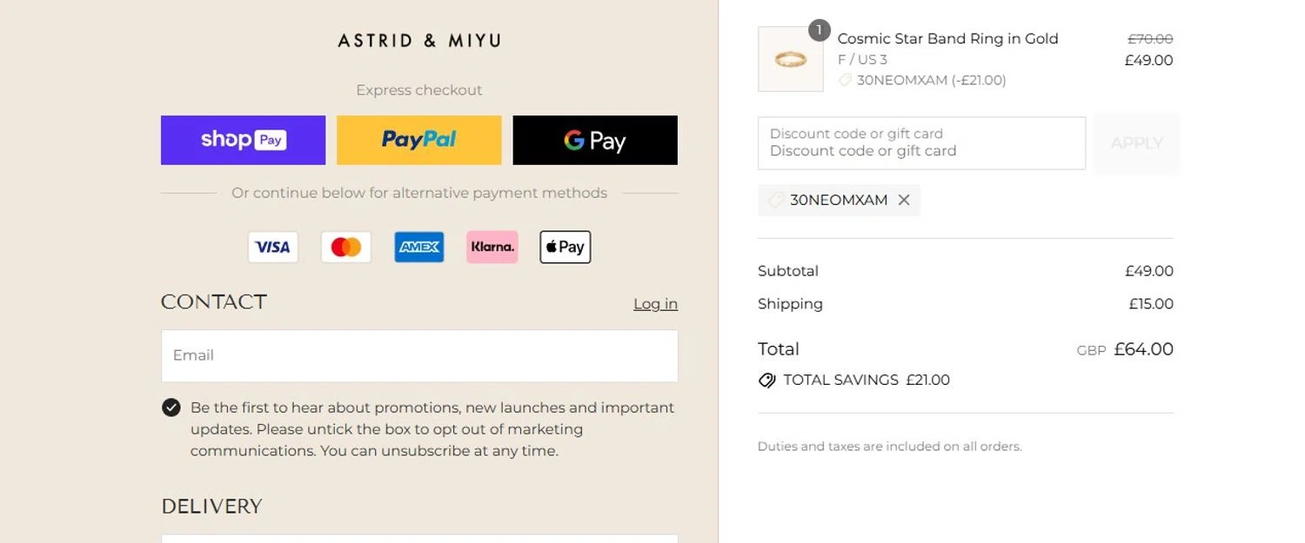Open the Log in link
This screenshot has height=543, width=1305.
655,303
